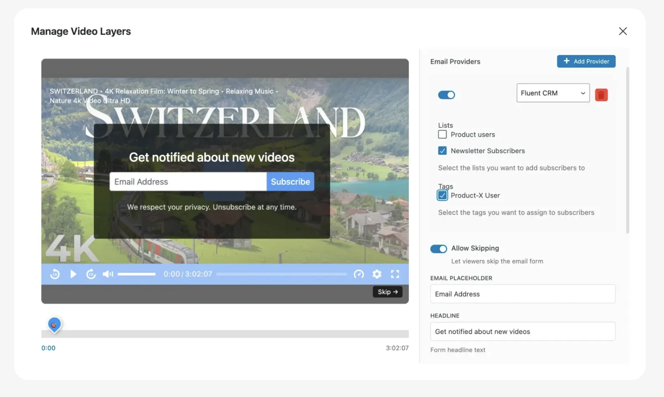
Task: Click the privacy notice text
Action: [x=212, y=207]
